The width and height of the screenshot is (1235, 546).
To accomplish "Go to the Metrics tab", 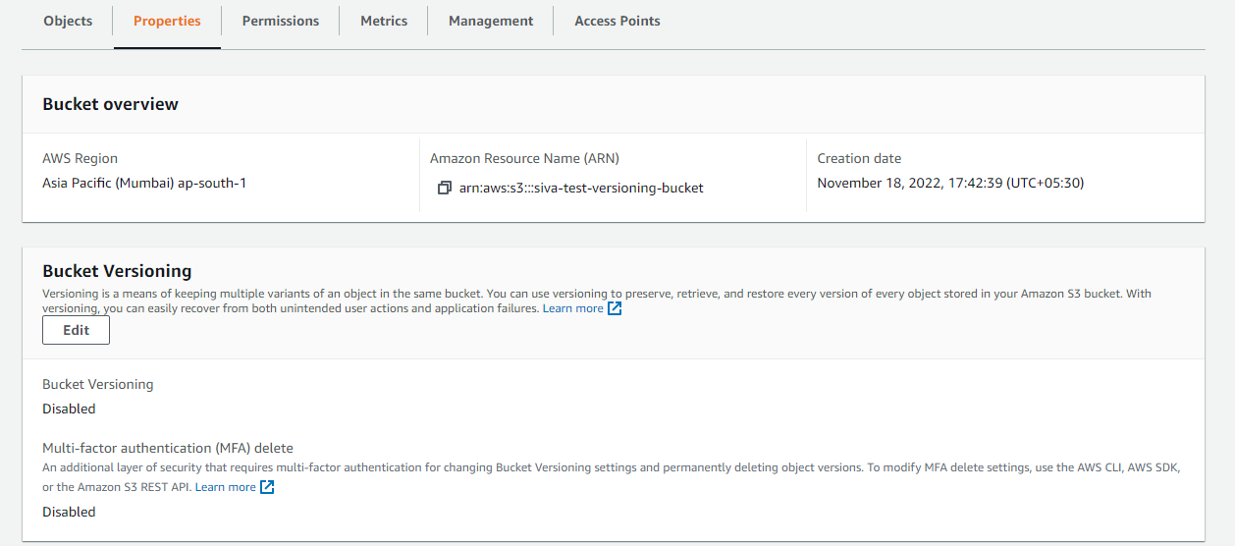I will (384, 21).
